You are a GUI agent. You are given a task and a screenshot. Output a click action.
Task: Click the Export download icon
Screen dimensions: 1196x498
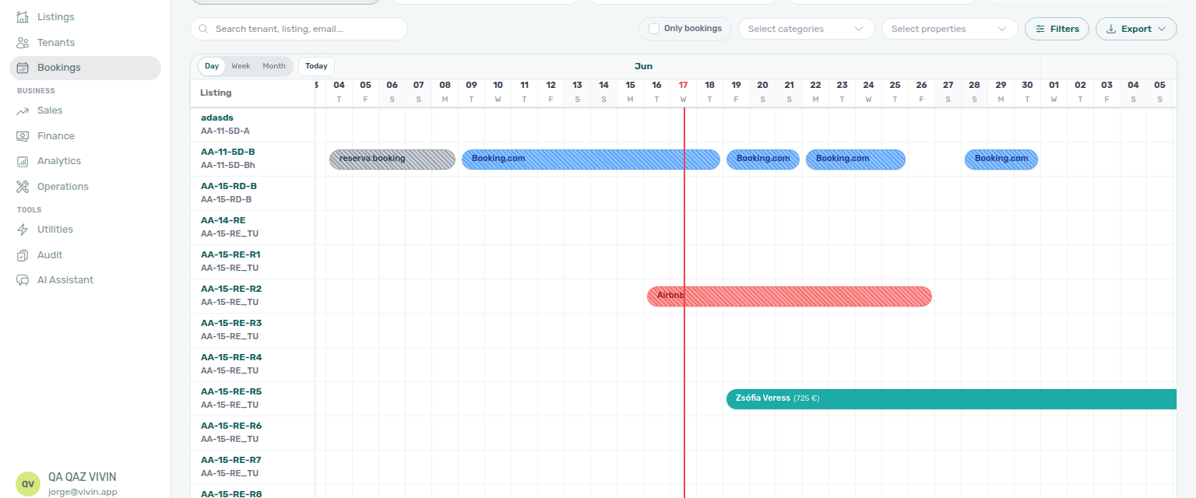point(1111,29)
